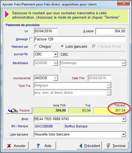Screen dimensions: 132x153
Task: Click the lightning bolt Terminer icon
Action: 108,146
